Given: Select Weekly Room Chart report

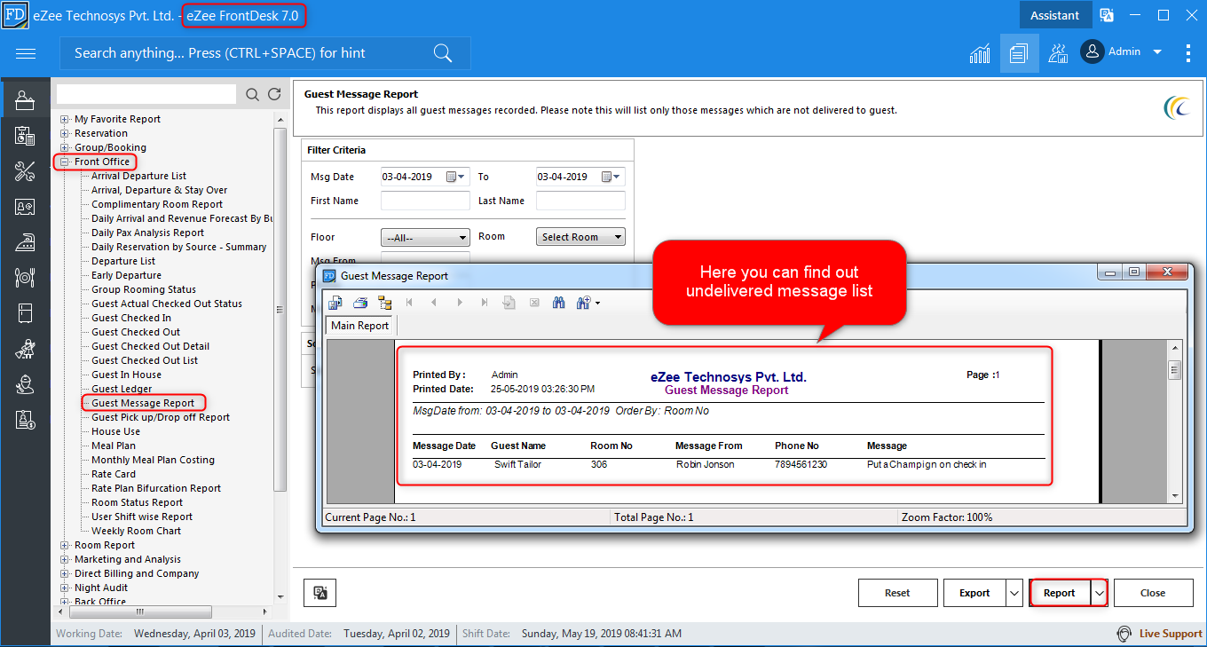Looking at the screenshot, I should [136, 531].
